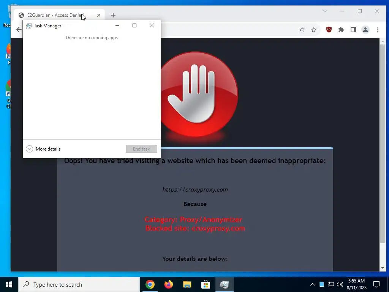Minimize the Task Manager window
Screen dimensions: 389x292
(117, 25)
